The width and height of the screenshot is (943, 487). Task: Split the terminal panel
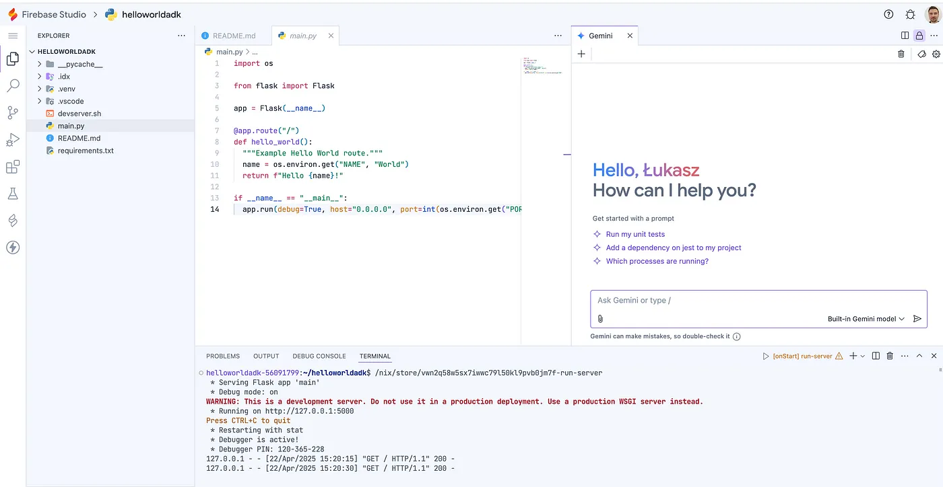tap(876, 355)
